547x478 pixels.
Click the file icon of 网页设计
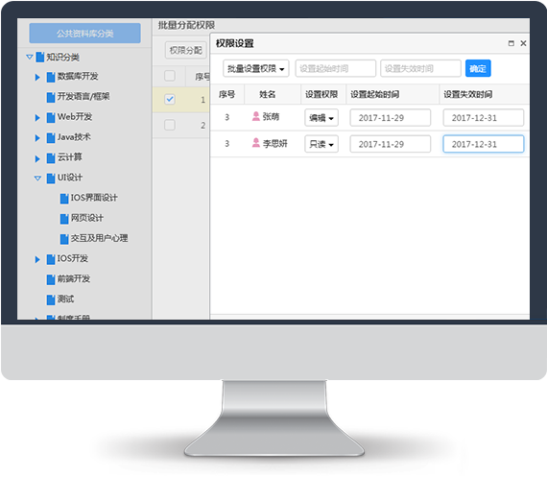pos(64,219)
